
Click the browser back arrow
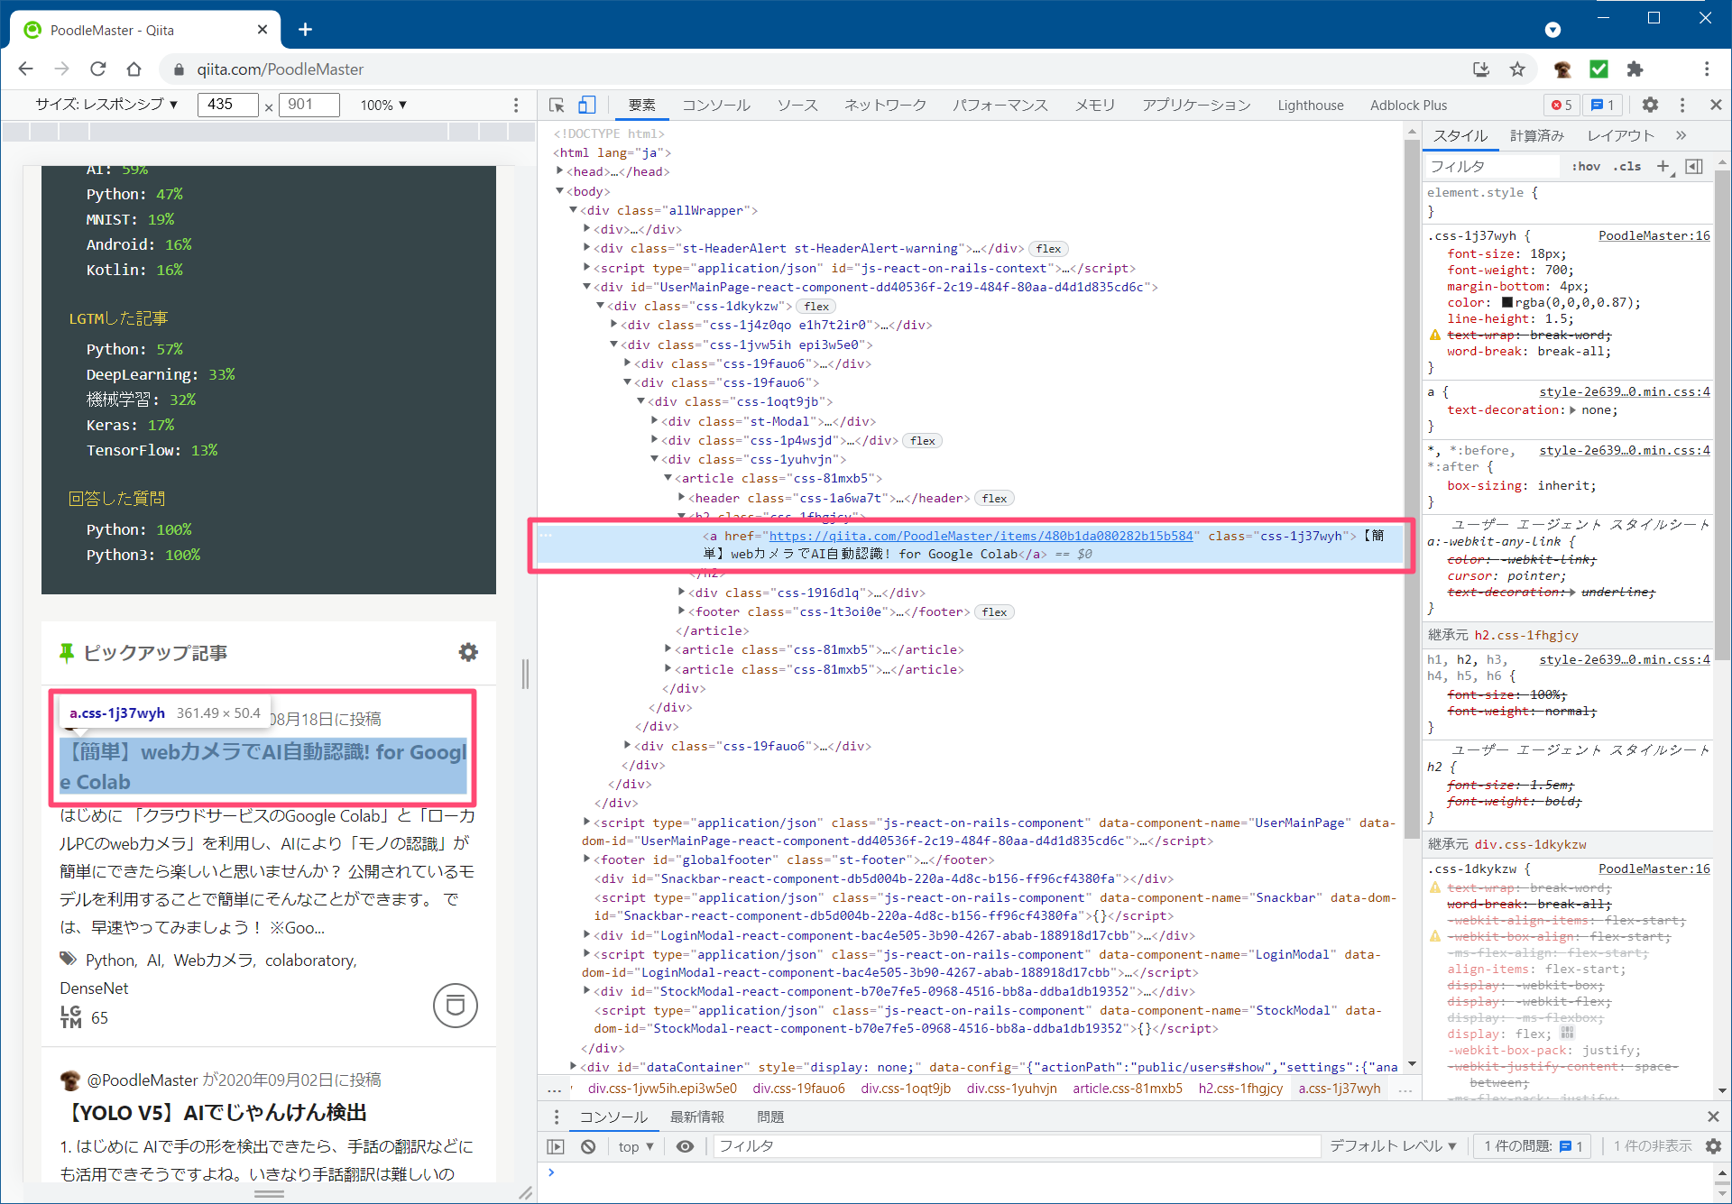25,69
